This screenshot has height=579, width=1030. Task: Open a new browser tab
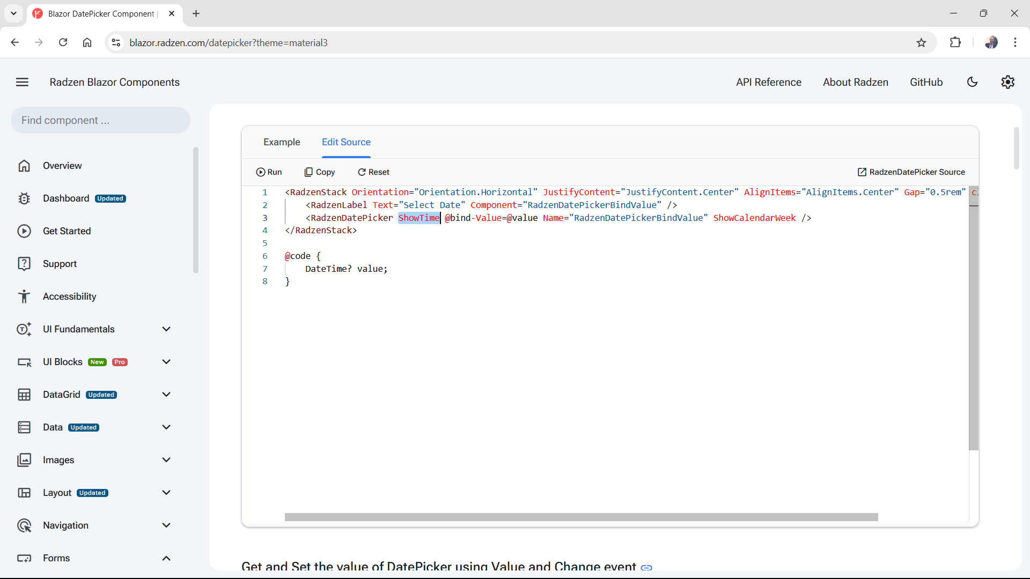pyautogui.click(x=196, y=13)
